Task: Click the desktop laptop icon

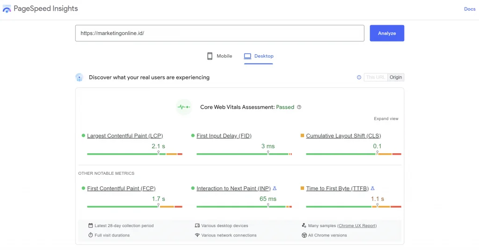Action: 247,56
